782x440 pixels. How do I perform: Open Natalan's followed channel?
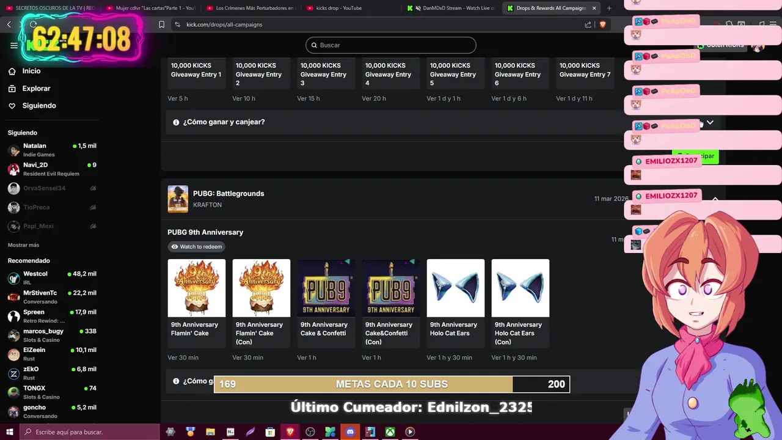point(52,150)
